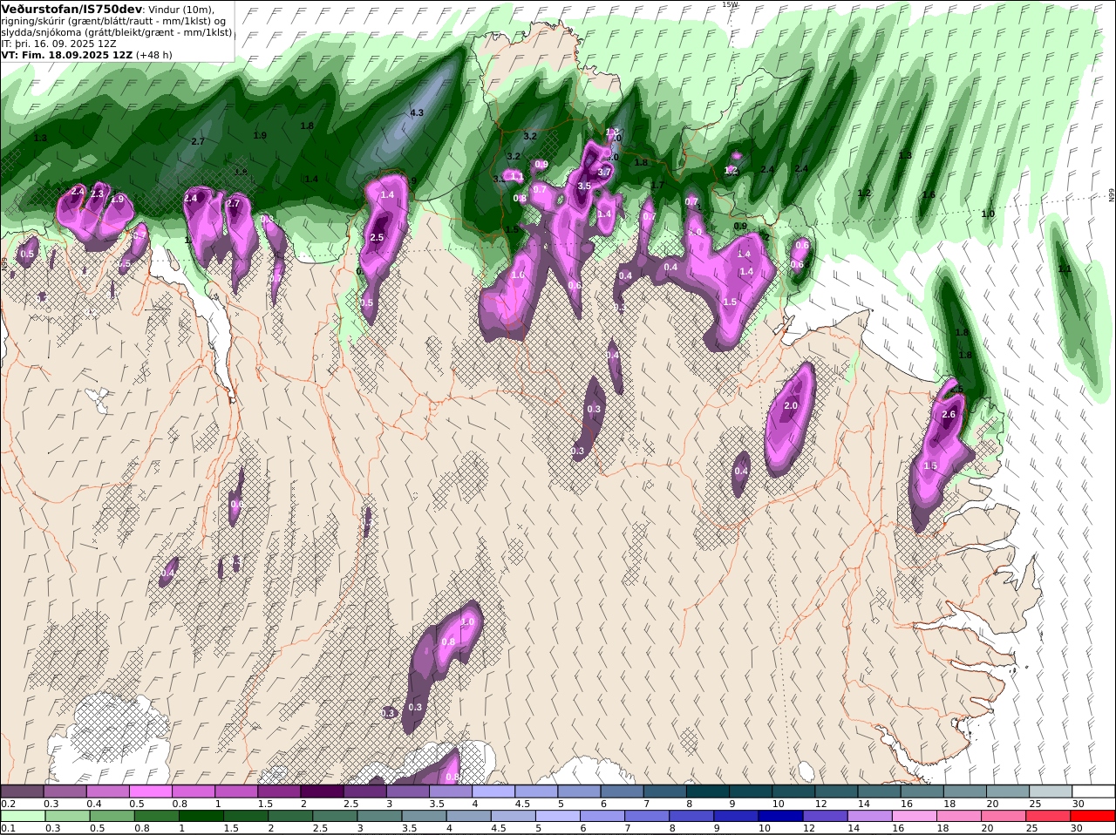Click the 'VT: Fim. 18.09.2025 12Z' line
Screen dimensions: 1116x835
[x=66, y=54]
